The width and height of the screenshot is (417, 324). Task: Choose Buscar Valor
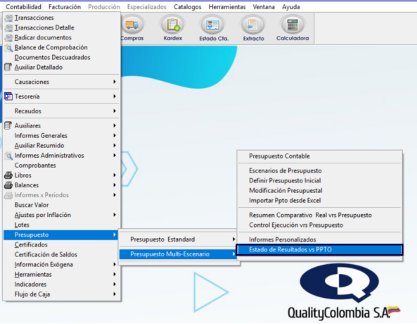pyautogui.click(x=61, y=205)
